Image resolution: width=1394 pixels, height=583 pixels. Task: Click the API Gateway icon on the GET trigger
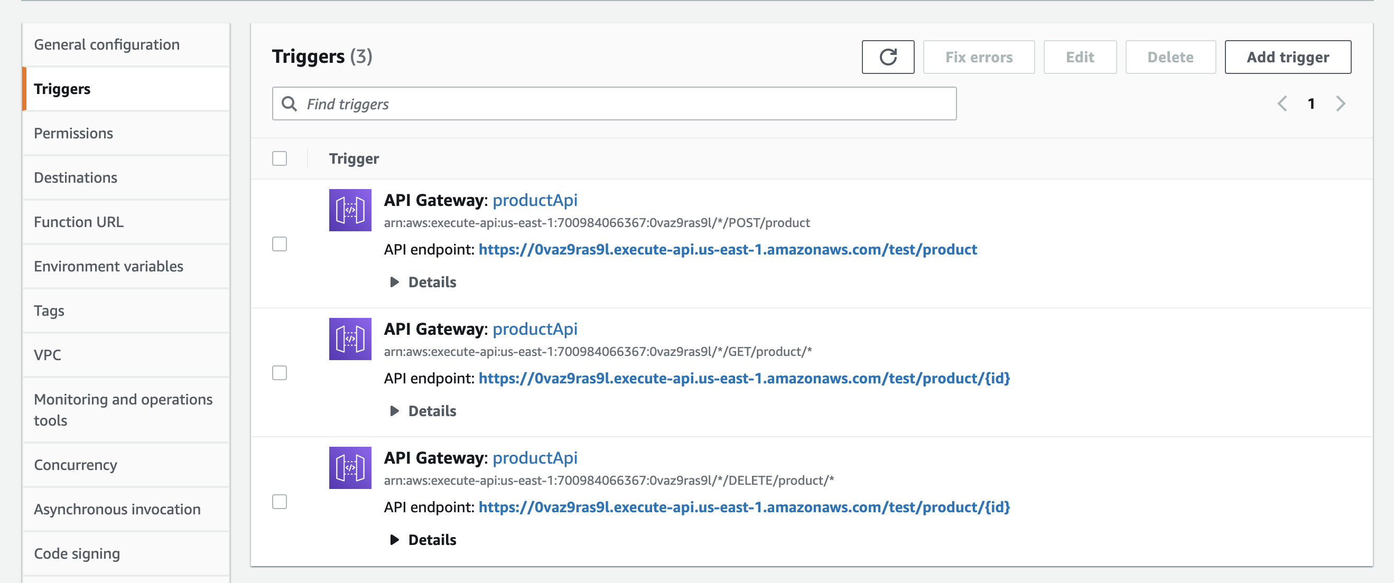coord(350,339)
